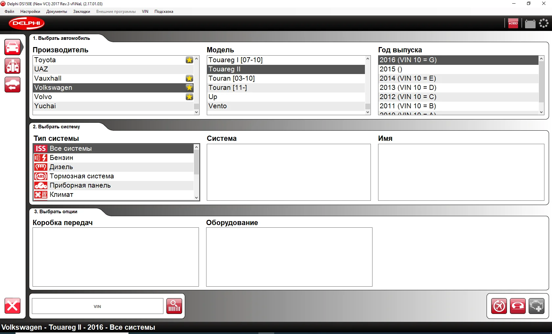Click model list scroll up arrow
Viewport: 552px width, 334px height.
coord(368,59)
